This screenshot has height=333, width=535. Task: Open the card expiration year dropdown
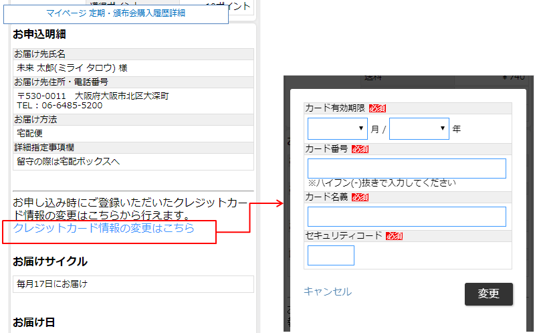click(419, 128)
